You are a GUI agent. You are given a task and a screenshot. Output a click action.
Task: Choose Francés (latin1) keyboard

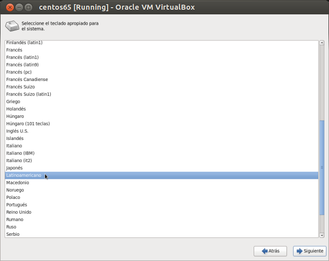pyautogui.click(x=161, y=57)
